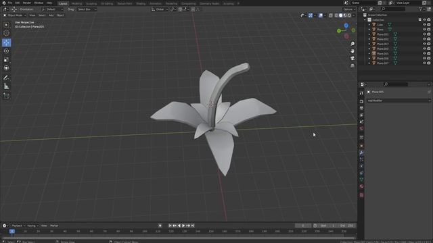Toggle X-ray display in viewport header

(x=331, y=16)
